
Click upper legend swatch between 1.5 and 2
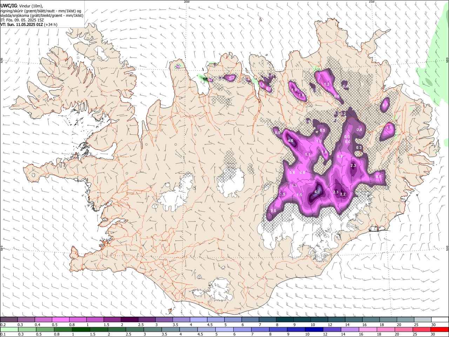112,319
